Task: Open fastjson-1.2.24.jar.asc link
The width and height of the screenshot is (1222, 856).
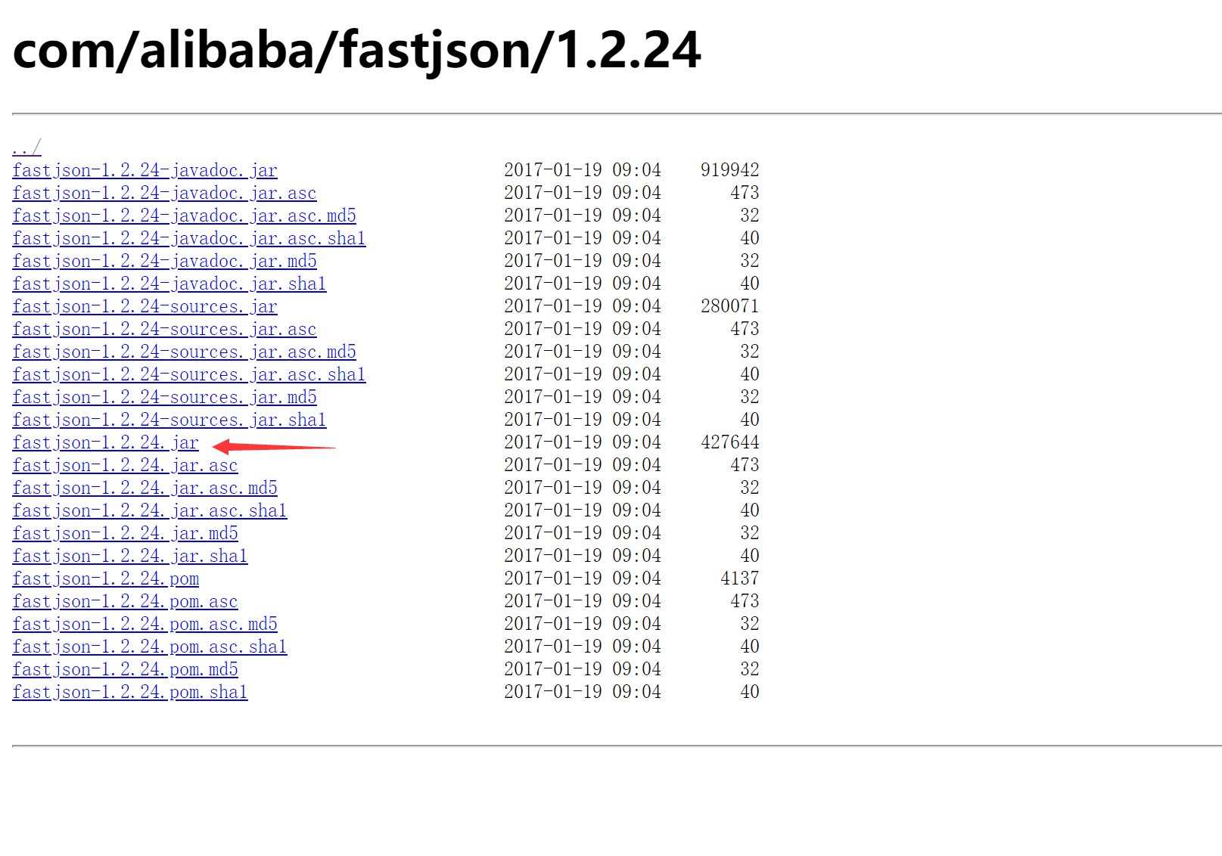Action: click(x=126, y=465)
